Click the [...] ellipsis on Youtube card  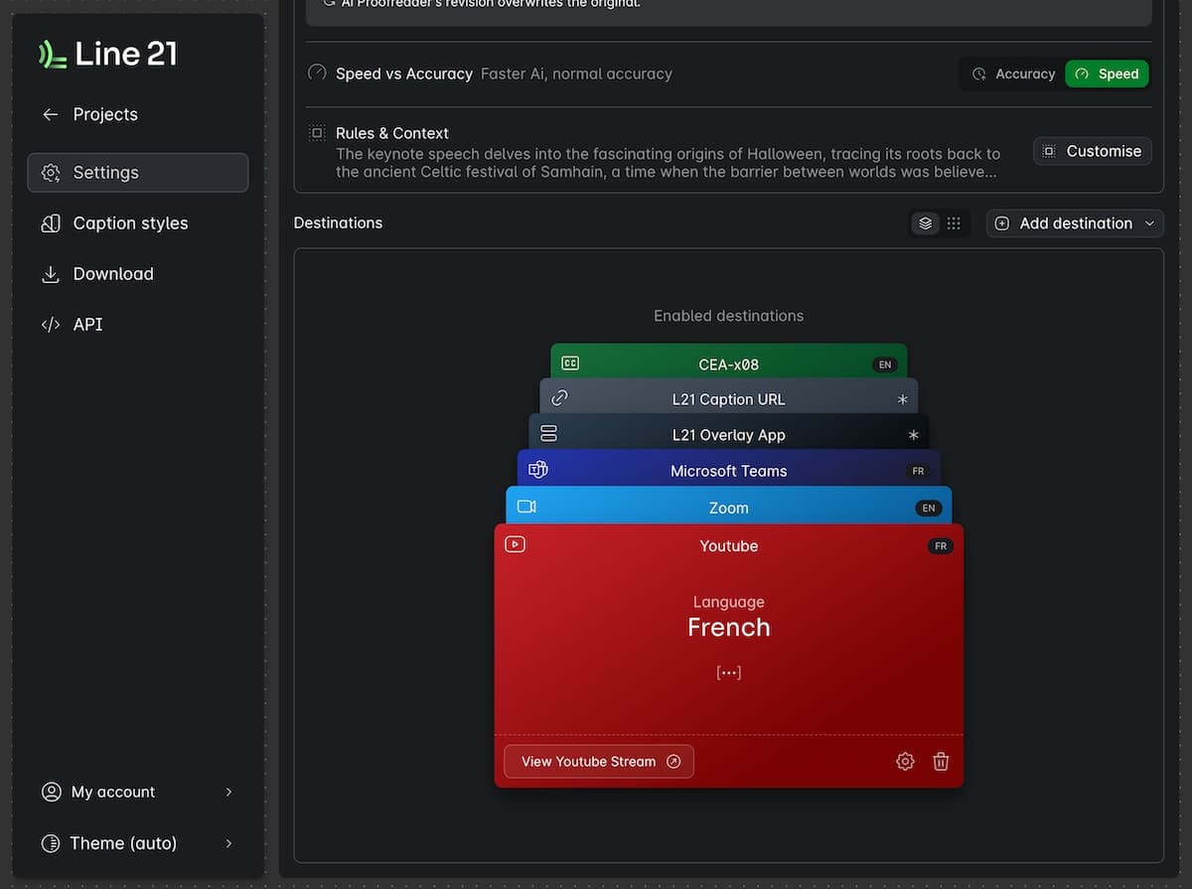click(x=729, y=672)
